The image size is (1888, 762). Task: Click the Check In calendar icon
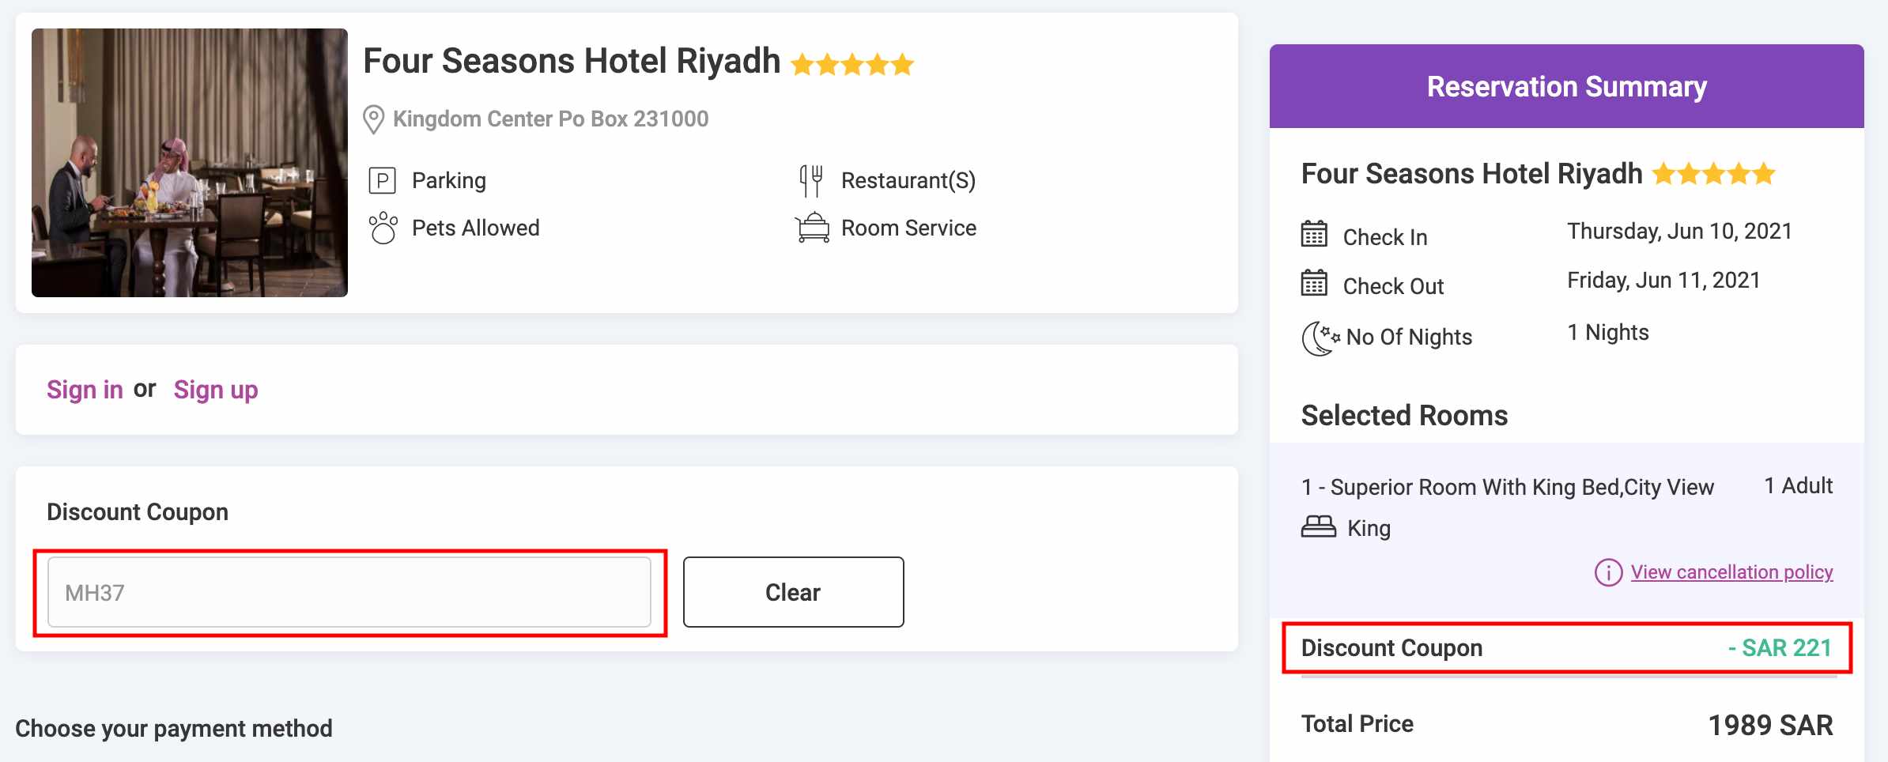[1315, 235]
